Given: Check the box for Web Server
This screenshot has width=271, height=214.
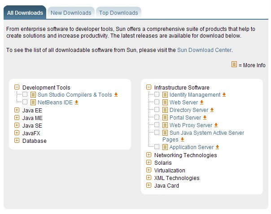Looking at the screenshot, I should click(x=157, y=102).
